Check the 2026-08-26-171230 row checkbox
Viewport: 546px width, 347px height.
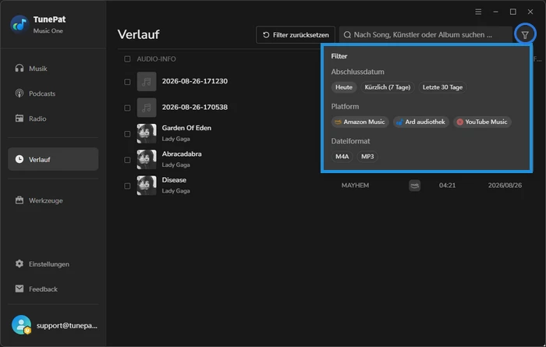click(127, 82)
